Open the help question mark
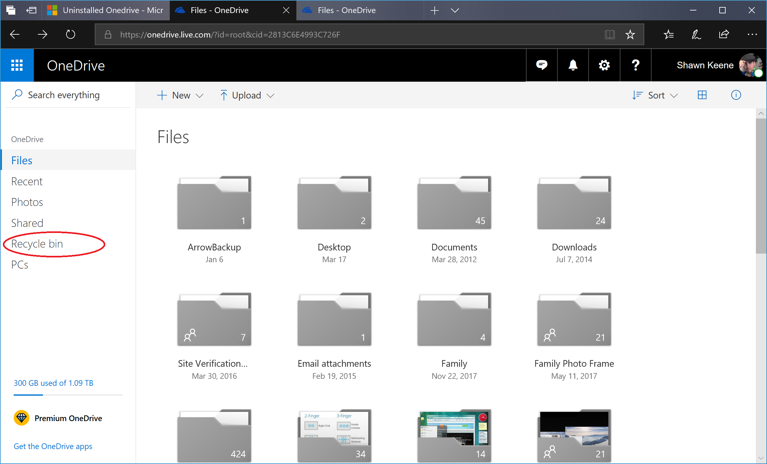767x464 pixels. [x=635, y=65]
